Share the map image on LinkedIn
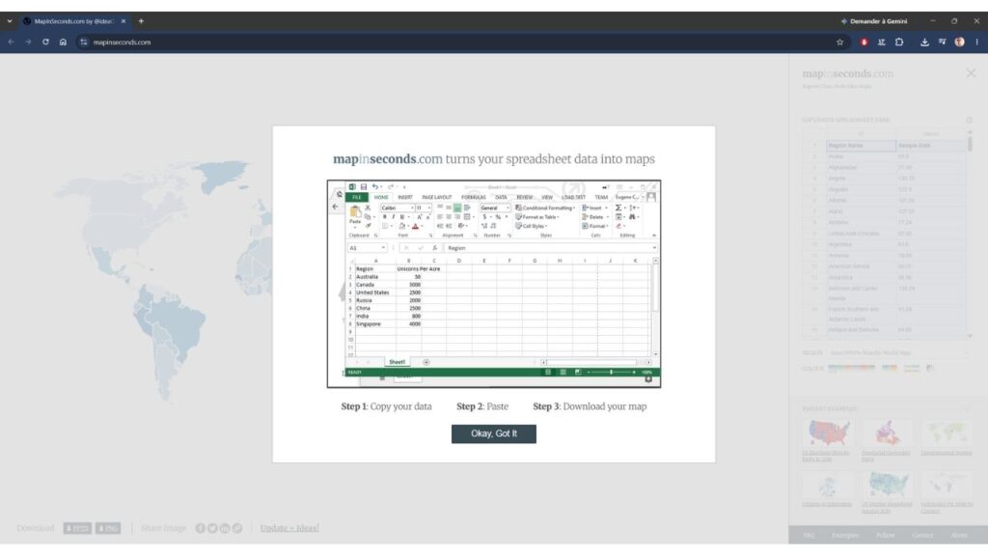Image resolution: width=988 pixels, height=556 pixels. (x=225, y=528)
